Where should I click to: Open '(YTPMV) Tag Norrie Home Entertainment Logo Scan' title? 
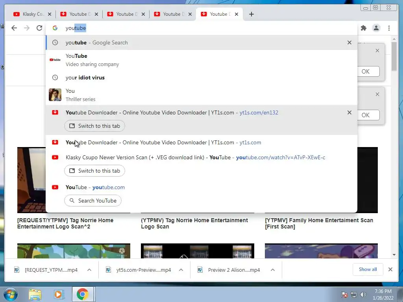click(194, 223)
